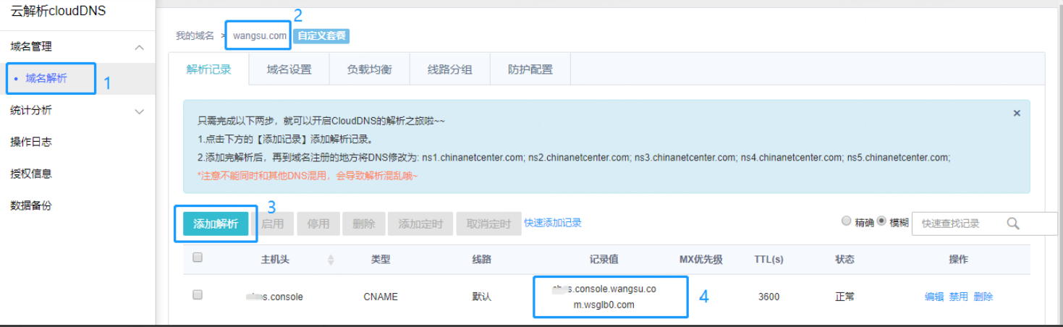Click the MX优先级 column header
Viewport: 1063px width, 327px height.
(x=701, y=259)
